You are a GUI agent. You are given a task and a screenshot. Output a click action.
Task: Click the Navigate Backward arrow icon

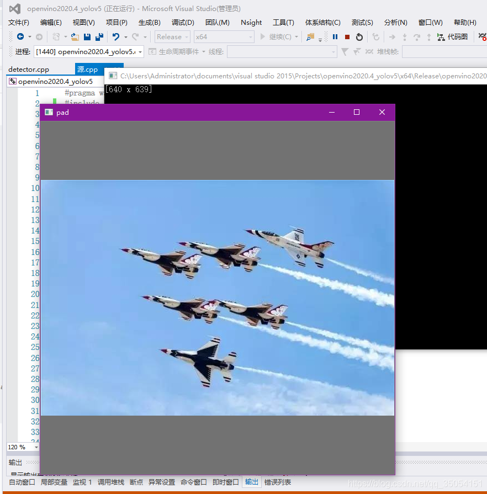point(20,37)
